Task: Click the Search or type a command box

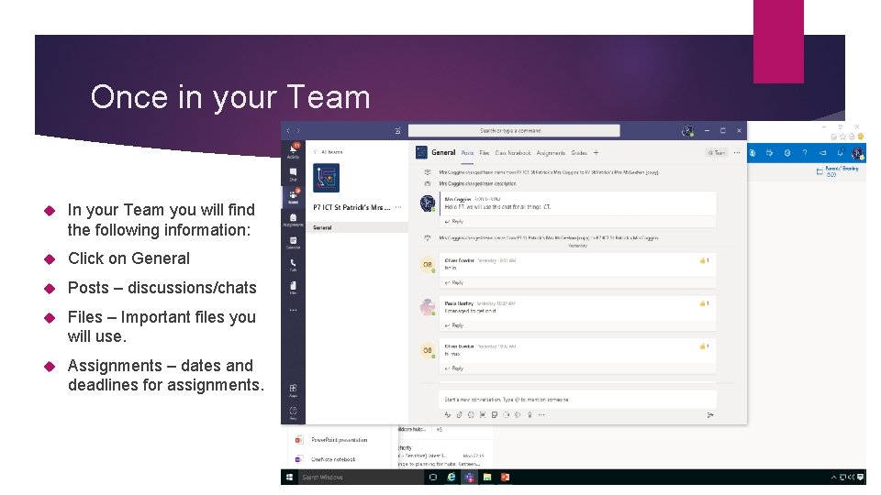Action: (514, 131)
